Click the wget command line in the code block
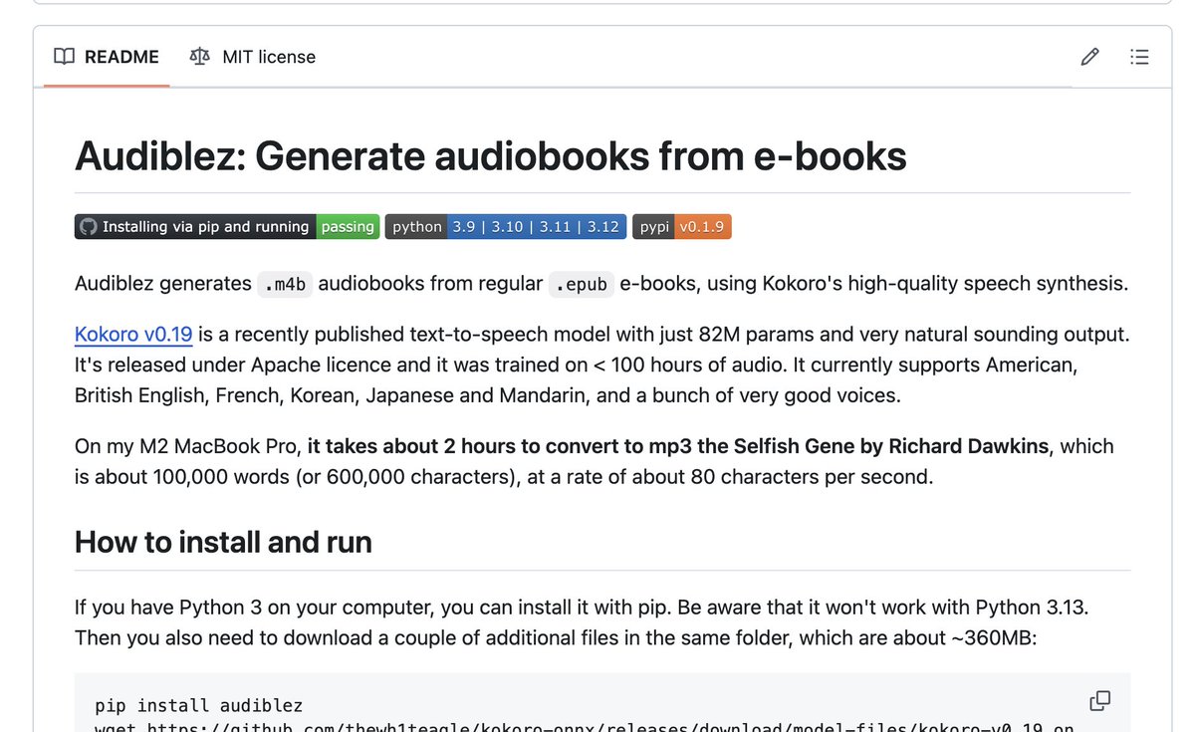Viewport: 1195px width, 732px height. 586,727
